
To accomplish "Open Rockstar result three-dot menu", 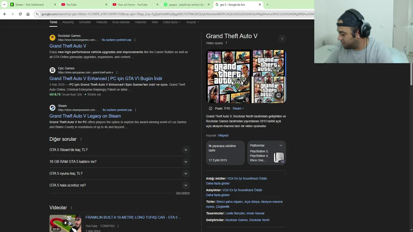I will (x=135, y=40).
